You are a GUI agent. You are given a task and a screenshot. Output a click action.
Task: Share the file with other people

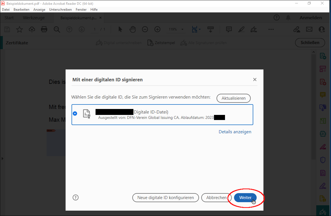(x=322, y=29)
